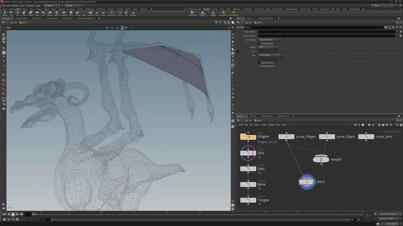403x226 pixels.
Task: Toggle the pink template flag on Skin node
Action: [x=254, y=153]
